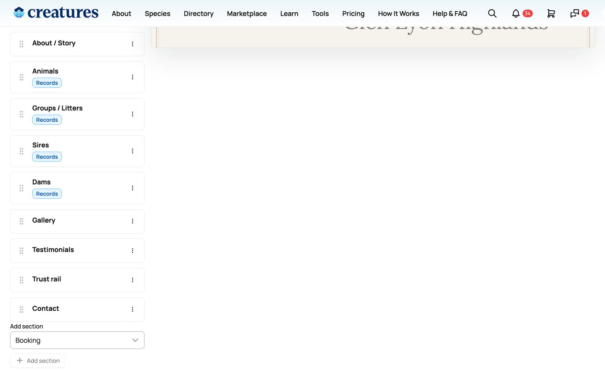The height and width of the screenshot is (378, 605).
Task: Select the Testimonials section title
Action: coord(53,249)
